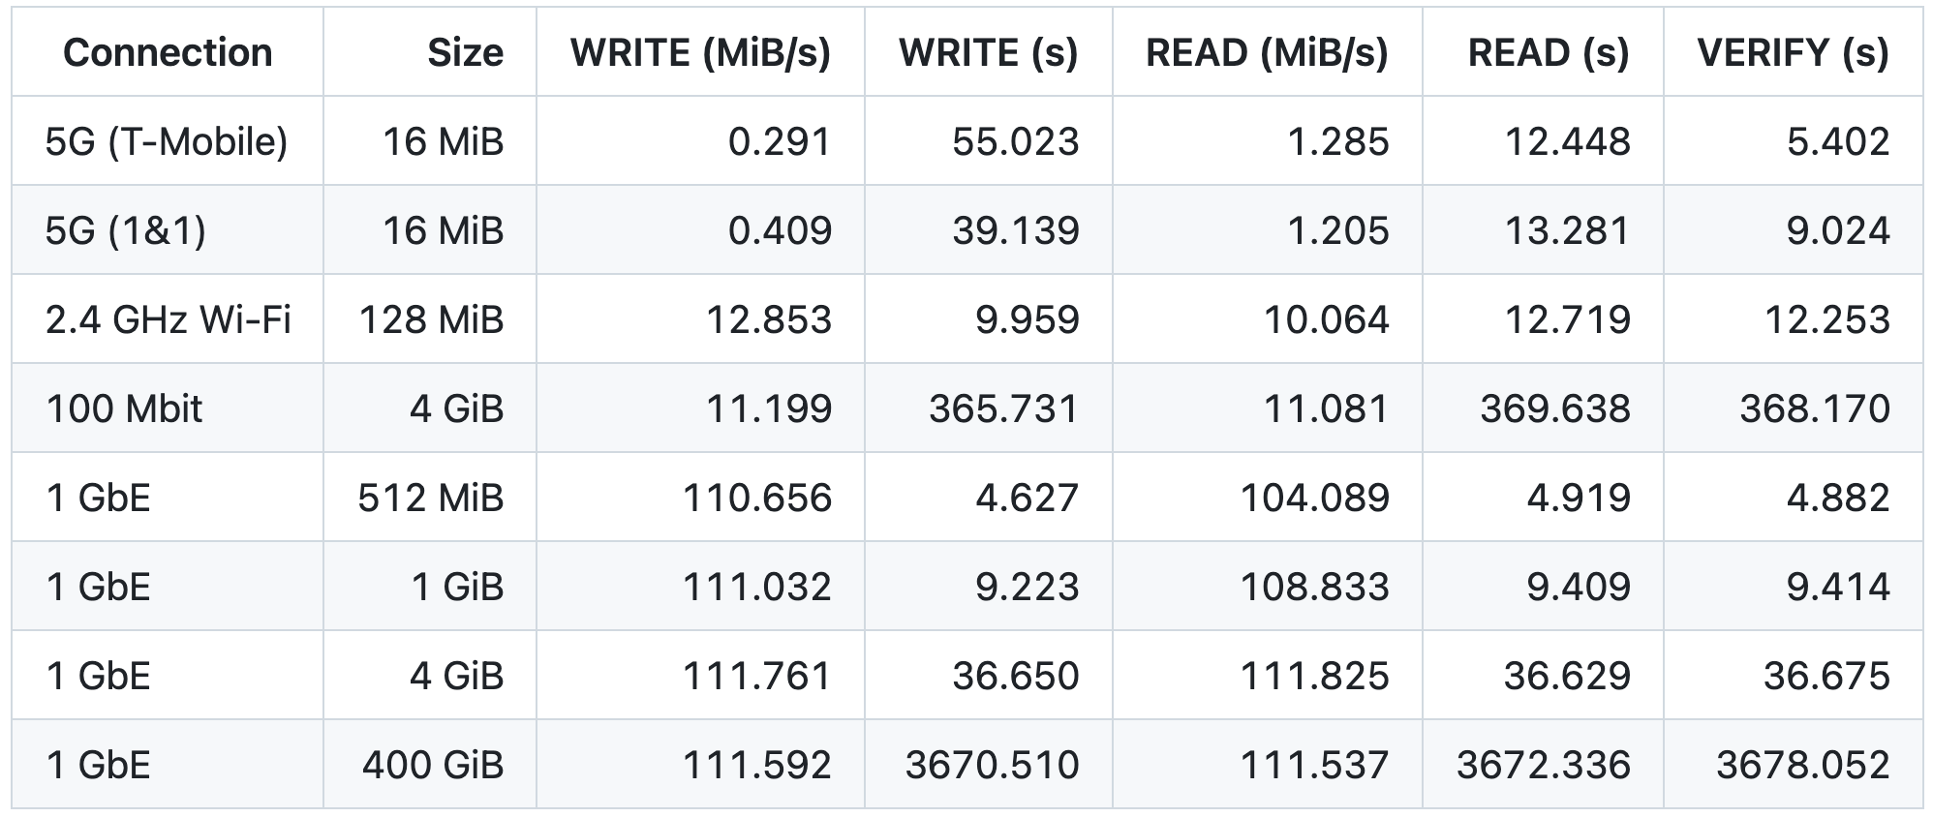Select the 128 MiB size cell

click(430, 319)
